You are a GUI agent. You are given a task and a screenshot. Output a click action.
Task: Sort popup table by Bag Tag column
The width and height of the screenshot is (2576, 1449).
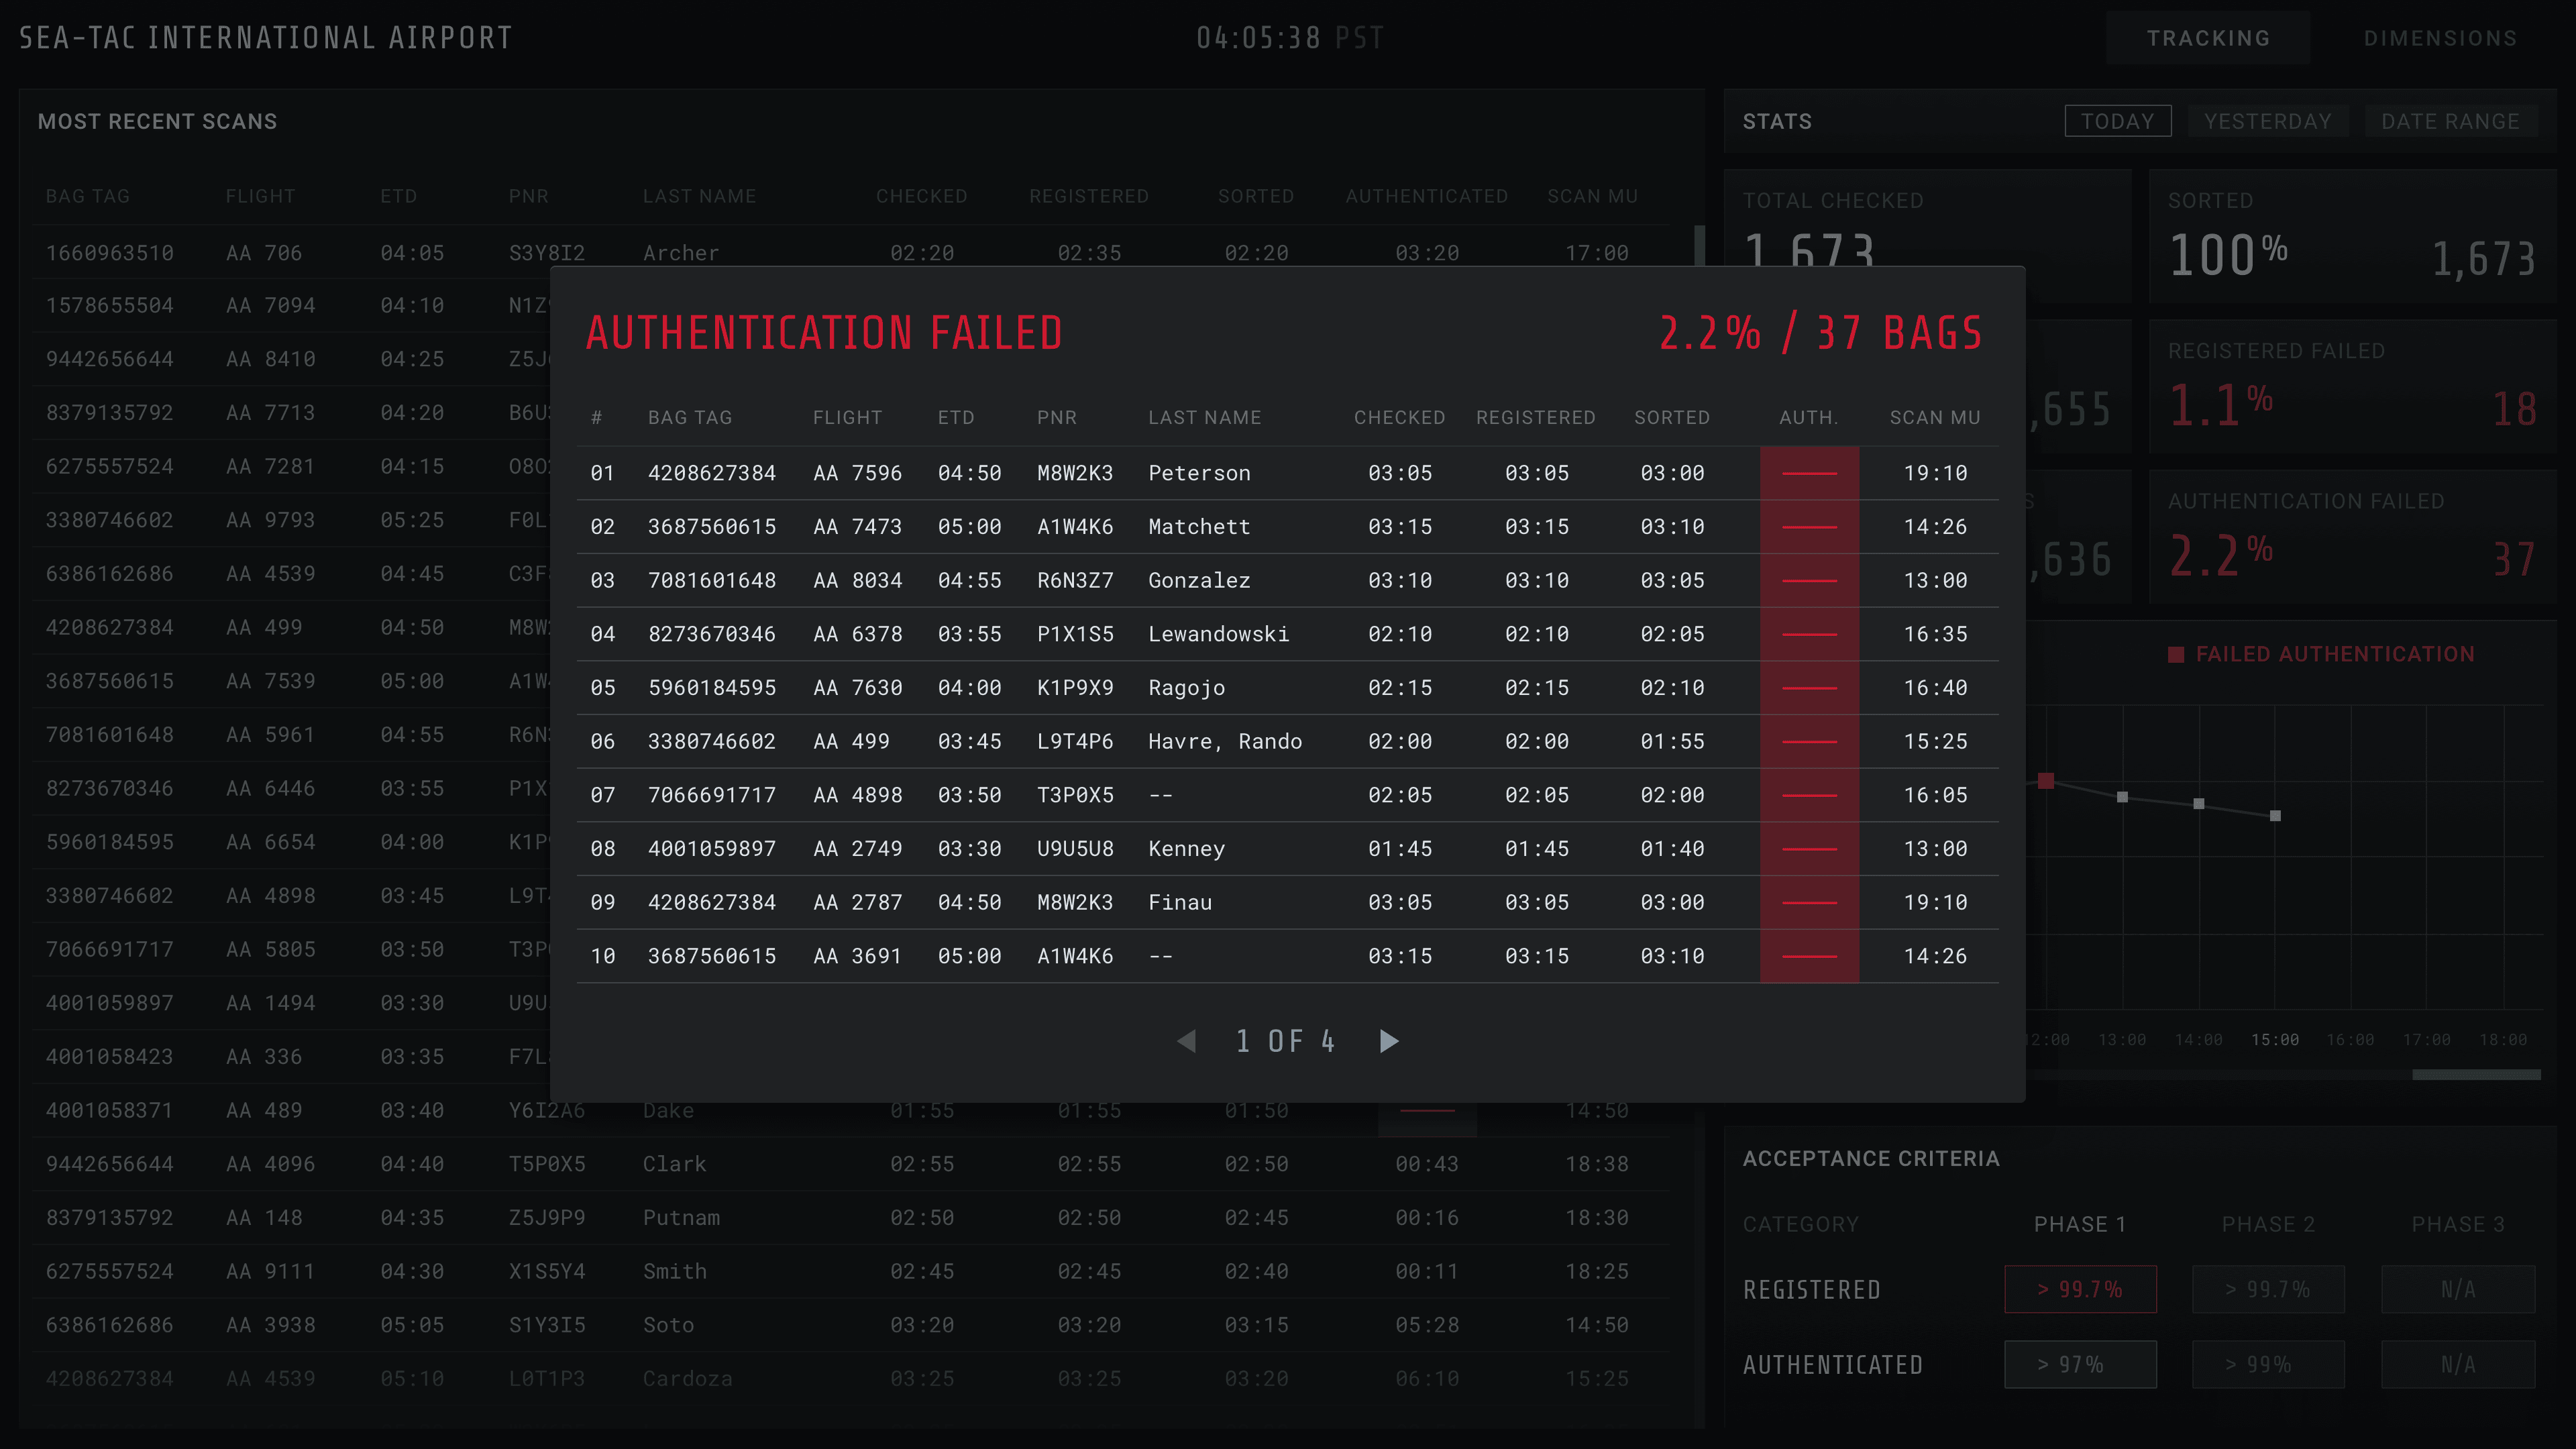coord(689,418)
